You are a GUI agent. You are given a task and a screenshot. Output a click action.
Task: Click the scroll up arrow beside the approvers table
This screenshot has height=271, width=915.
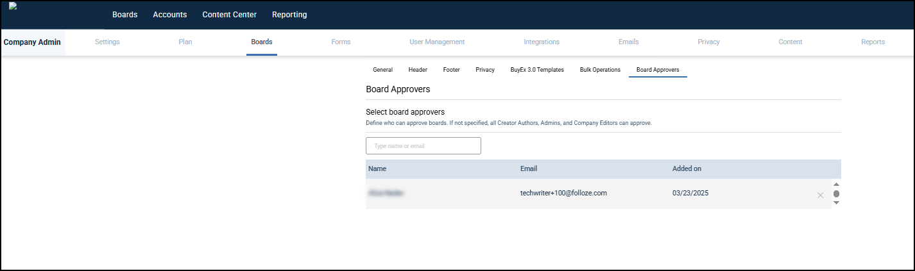[836, 185]
